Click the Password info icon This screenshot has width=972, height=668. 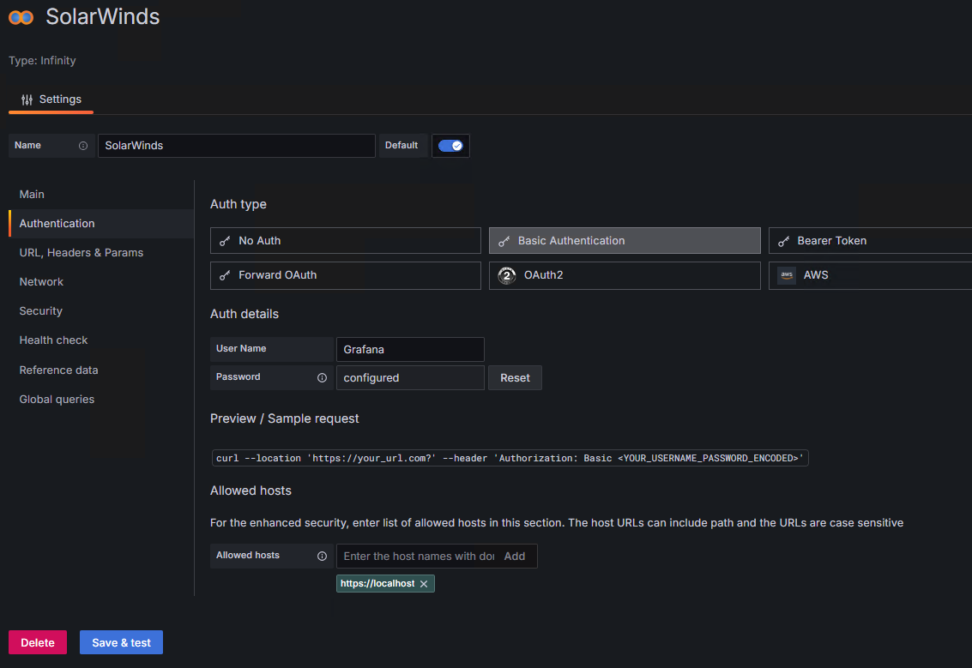(322, 377)
